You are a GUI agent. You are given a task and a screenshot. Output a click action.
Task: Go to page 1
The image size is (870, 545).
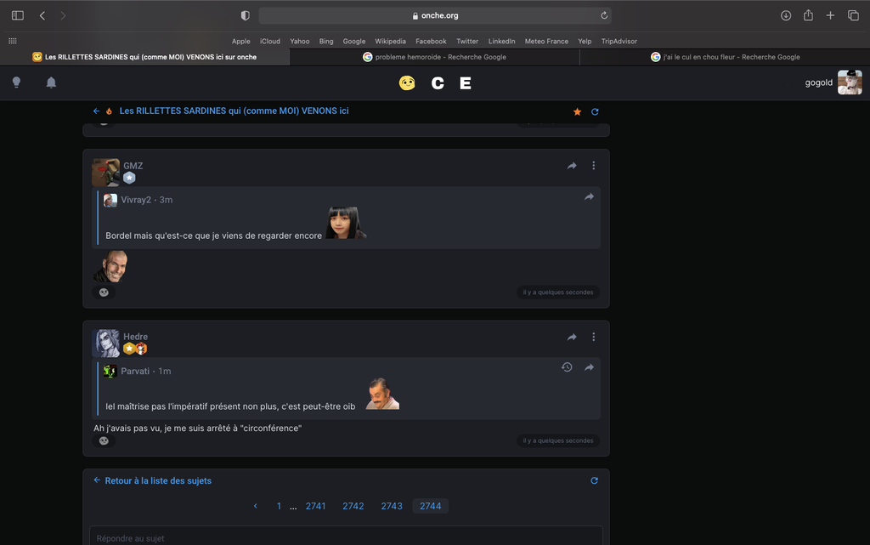(279, 506)
